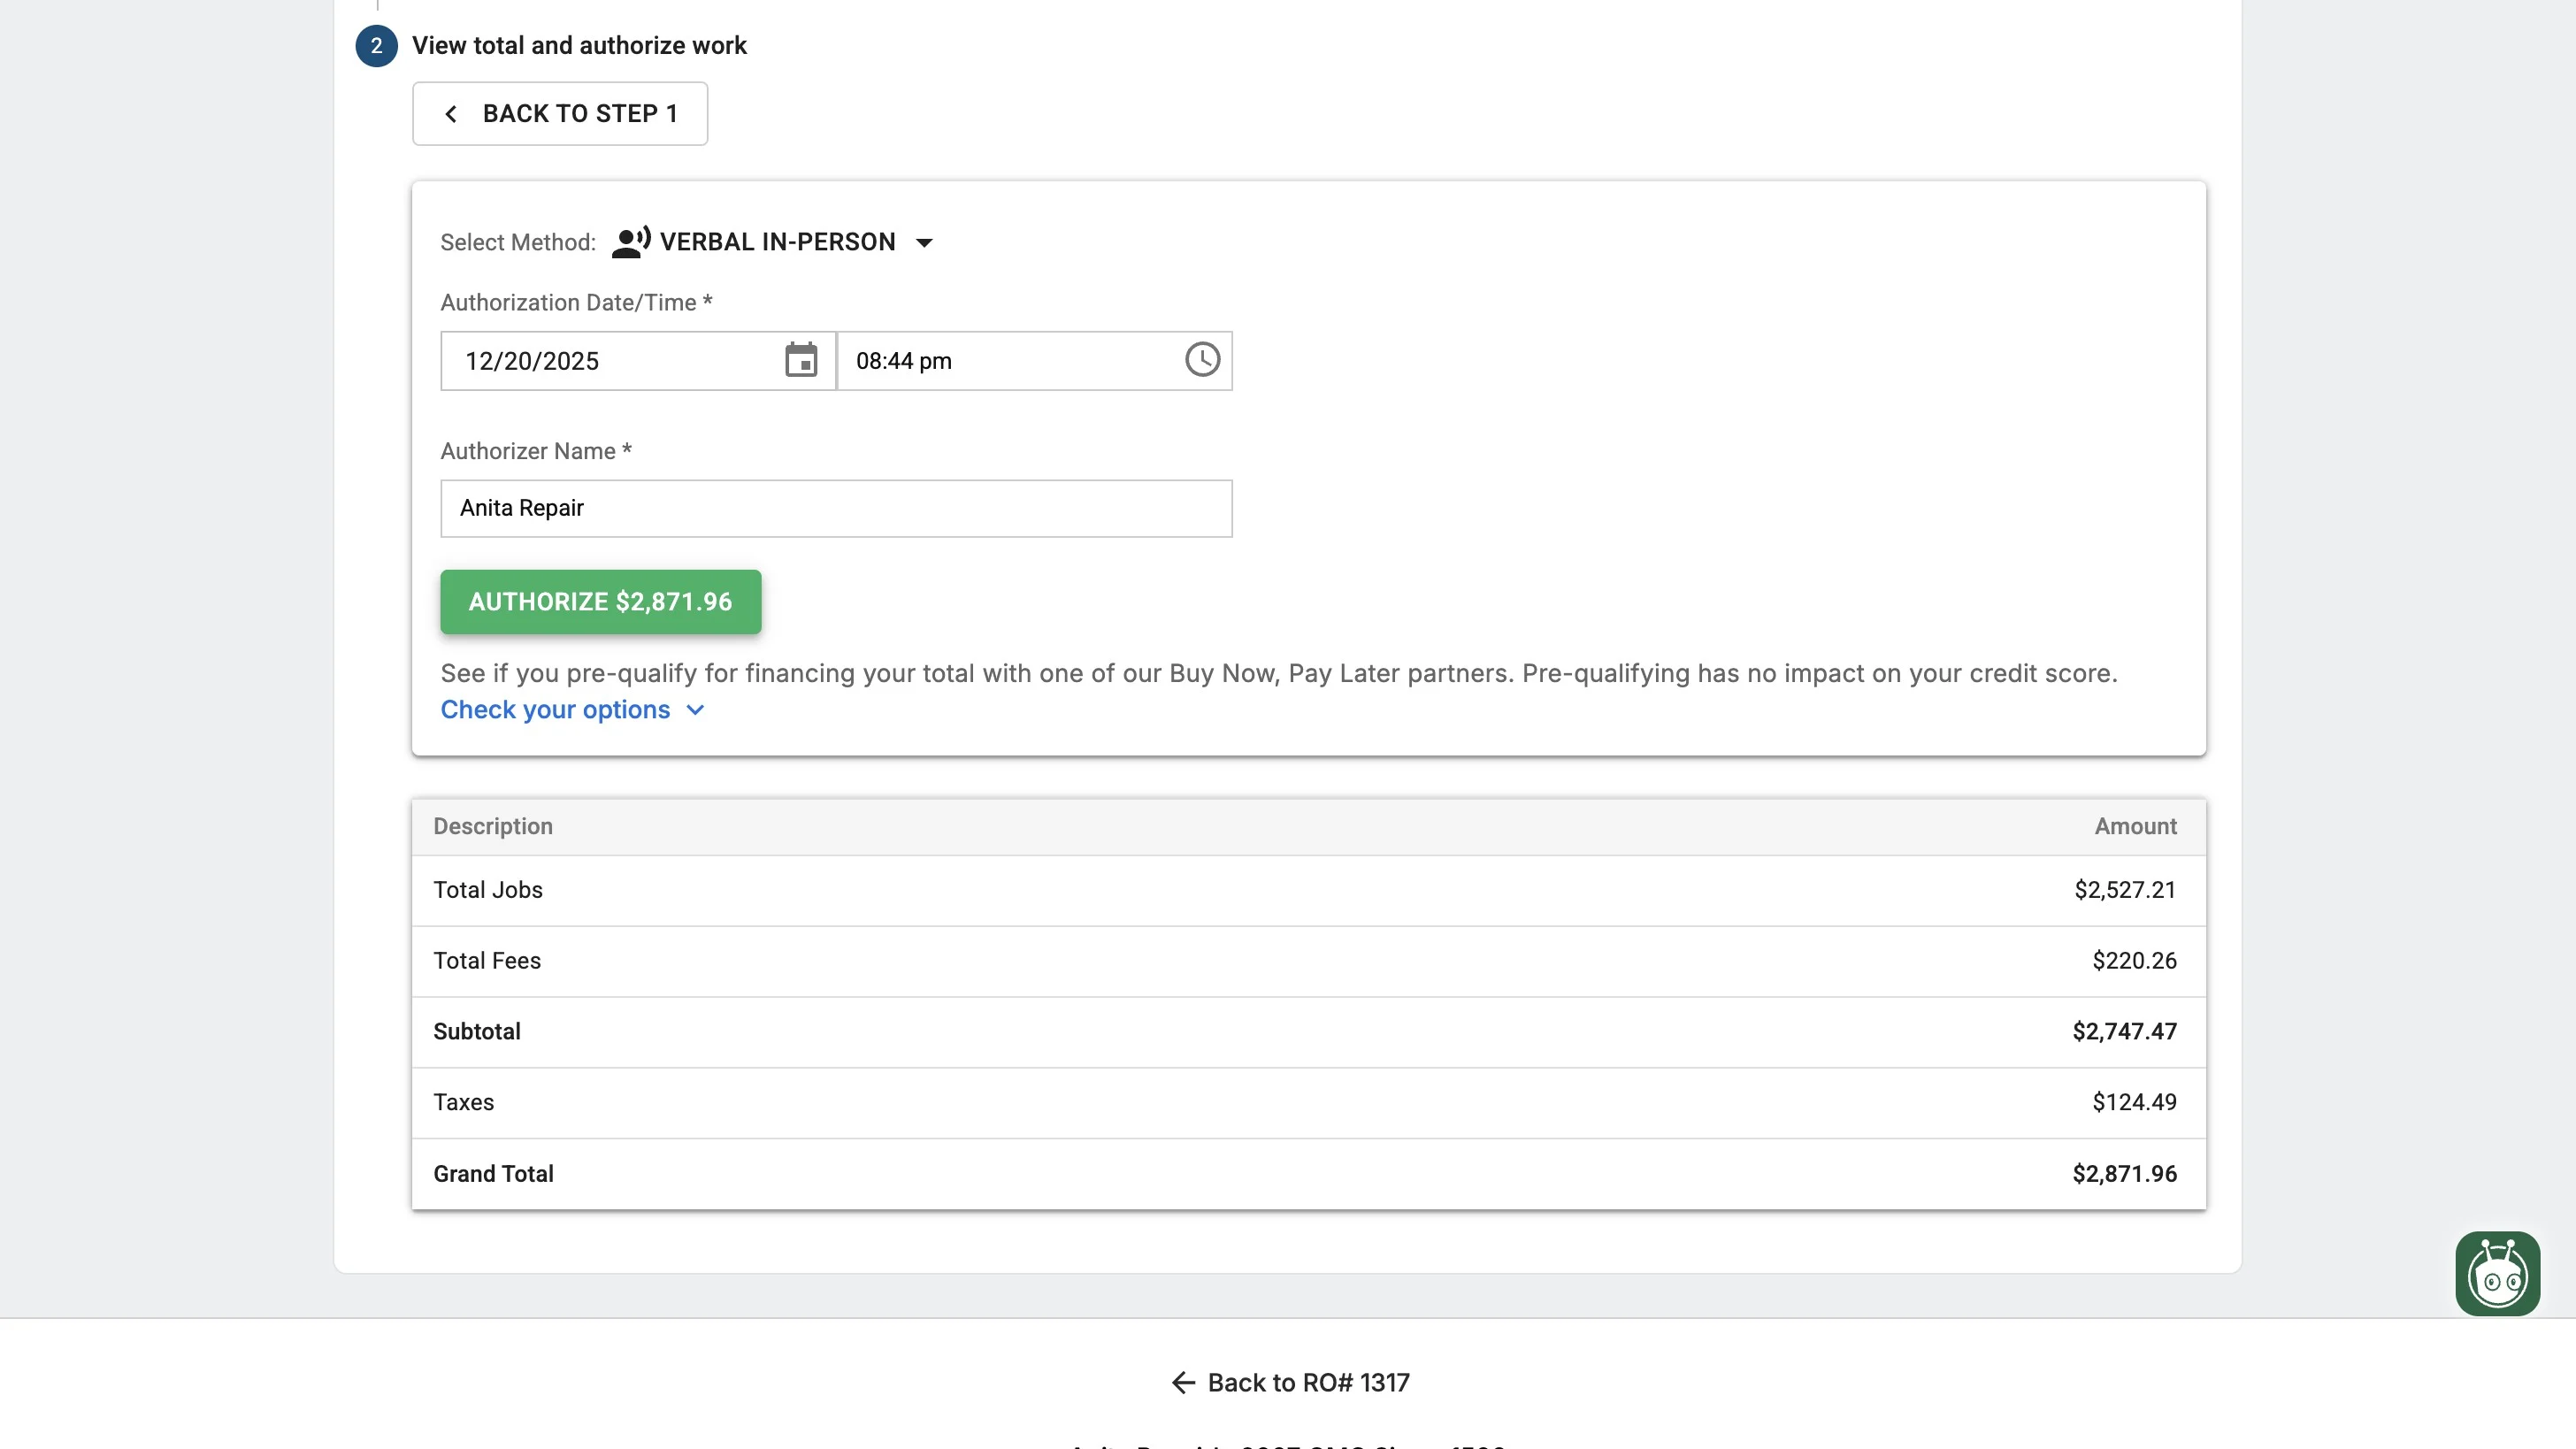This screenshot has width=2576, height=1449.
Task: Click the back arrow beside RO# 1317
Action: tap(1183, 1382)
